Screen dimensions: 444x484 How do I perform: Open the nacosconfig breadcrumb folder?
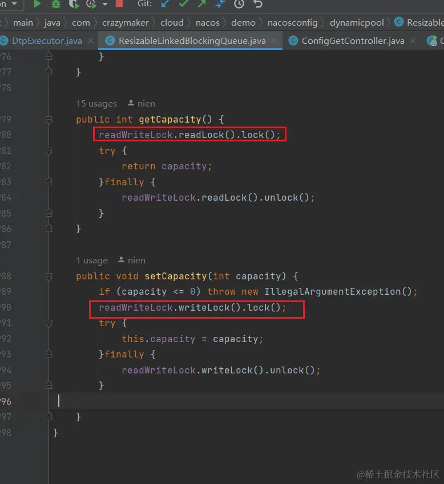point(292,23)
